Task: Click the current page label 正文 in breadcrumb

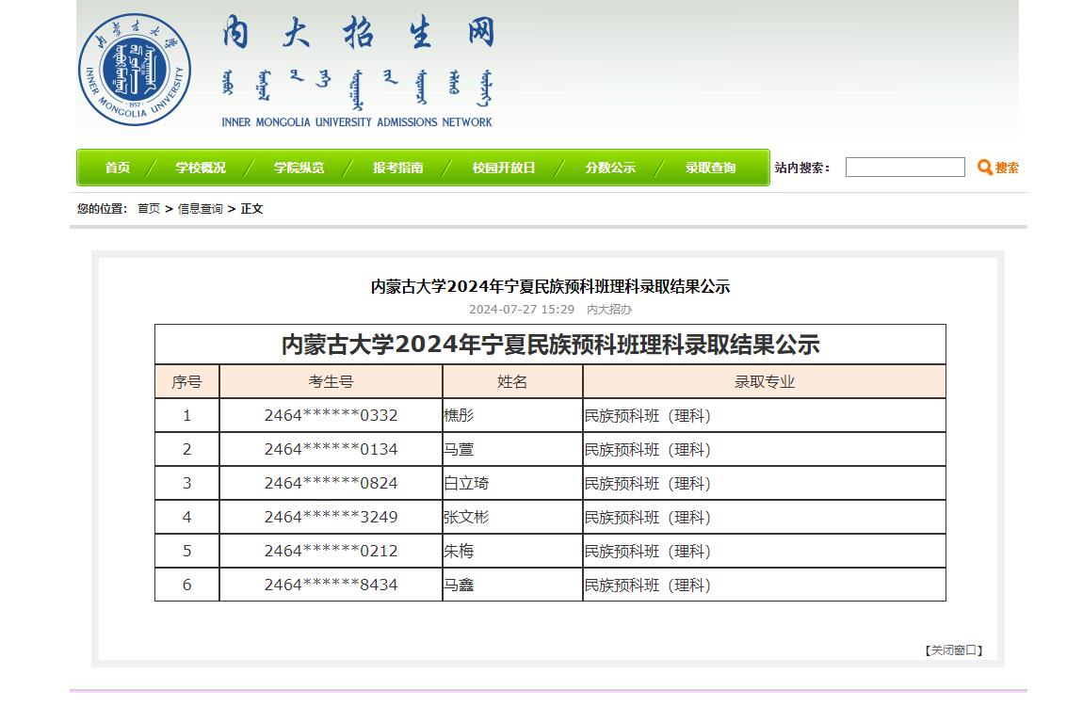Action: pyautogui.click(x=251, y=208)
